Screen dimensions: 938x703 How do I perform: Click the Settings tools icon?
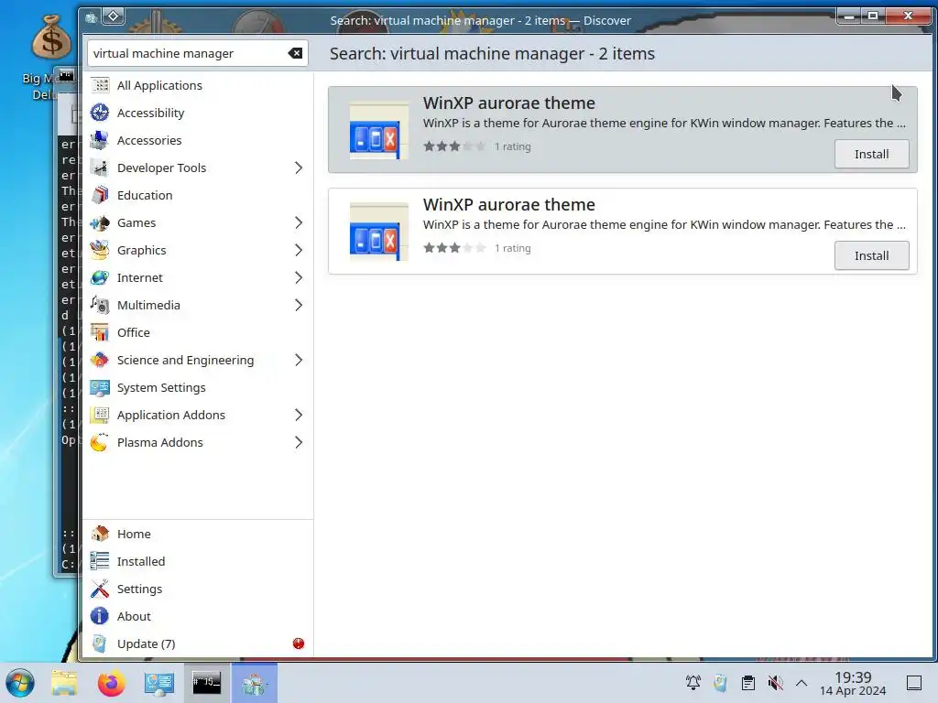tap(100, 589)
